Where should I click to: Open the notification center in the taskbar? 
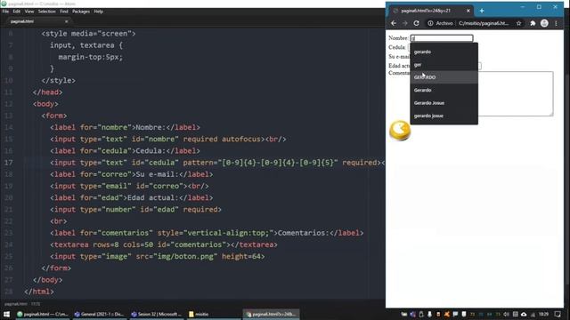(x=558, y=314)
